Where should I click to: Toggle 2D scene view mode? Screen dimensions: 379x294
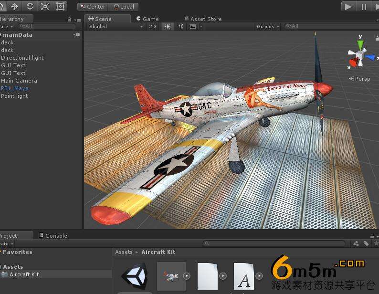pyautogui.click(x=152, y=26)
